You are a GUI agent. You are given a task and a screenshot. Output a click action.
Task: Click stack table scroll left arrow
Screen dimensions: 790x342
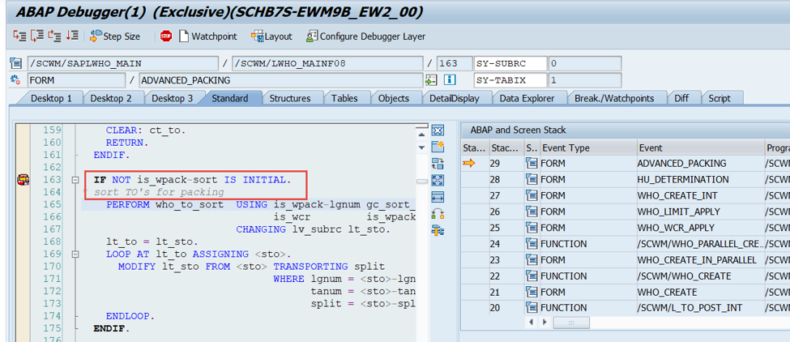click(x=530, y=322)
